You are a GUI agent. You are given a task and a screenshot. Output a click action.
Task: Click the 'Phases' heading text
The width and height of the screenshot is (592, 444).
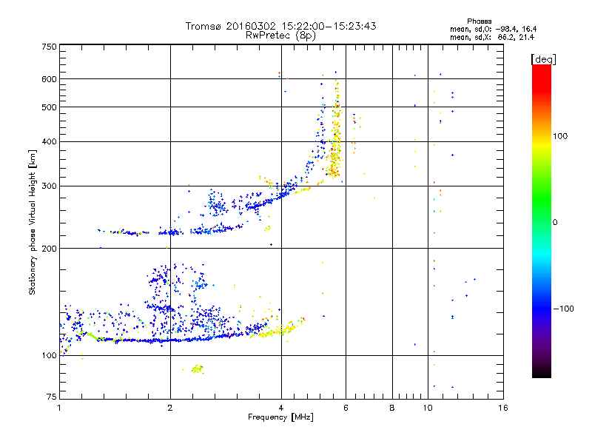(479, 21)
